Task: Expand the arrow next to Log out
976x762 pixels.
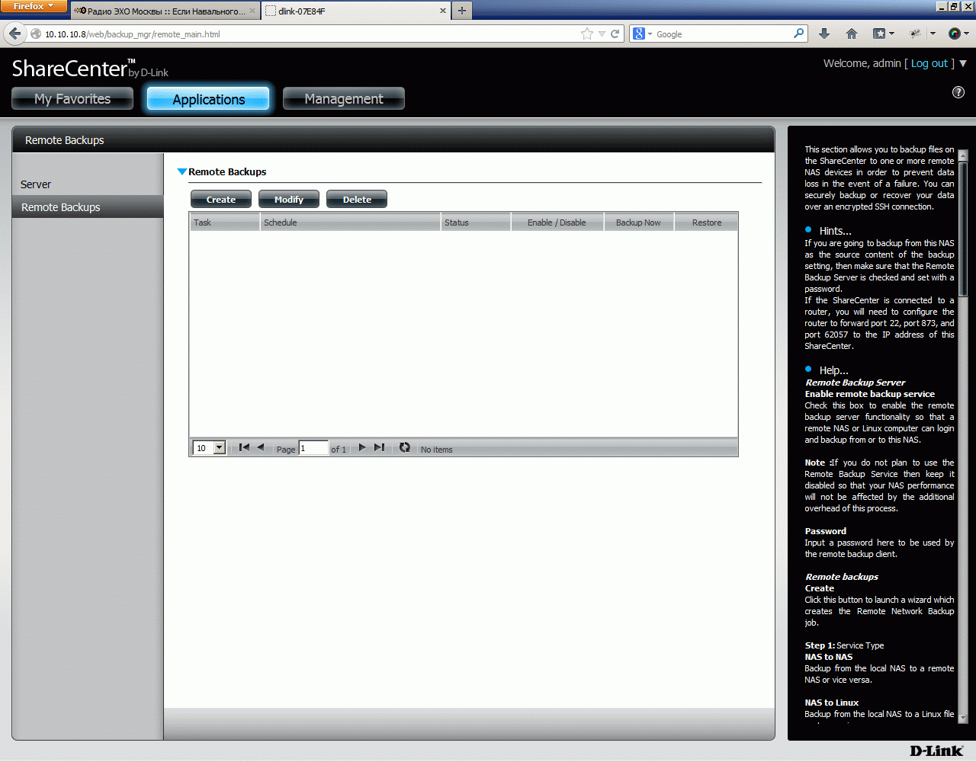Action: coord(963,63)
